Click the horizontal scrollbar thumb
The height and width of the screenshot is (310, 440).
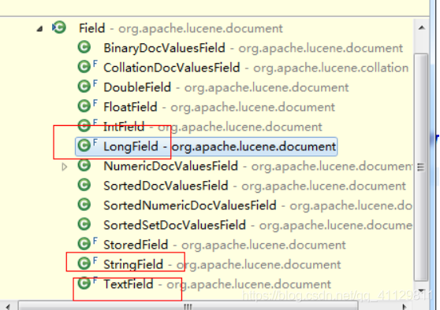[188, 306]
